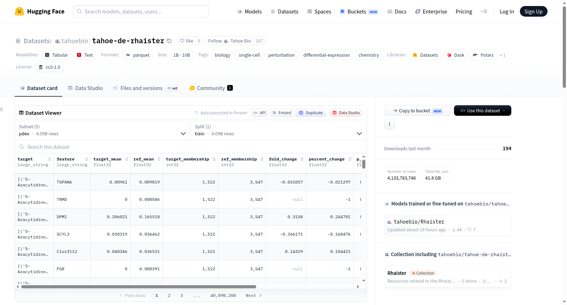Filter by the parquet format tag
This screenshot has width=567, height=305.
(x=137, y=55)
